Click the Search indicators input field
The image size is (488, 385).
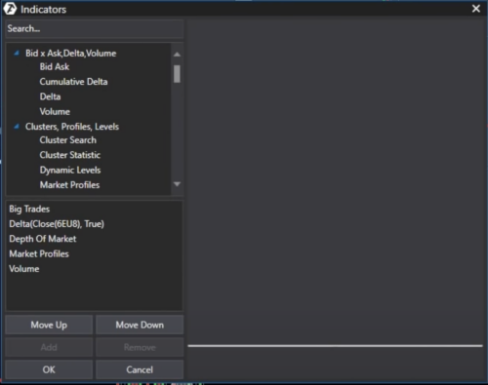95,29
